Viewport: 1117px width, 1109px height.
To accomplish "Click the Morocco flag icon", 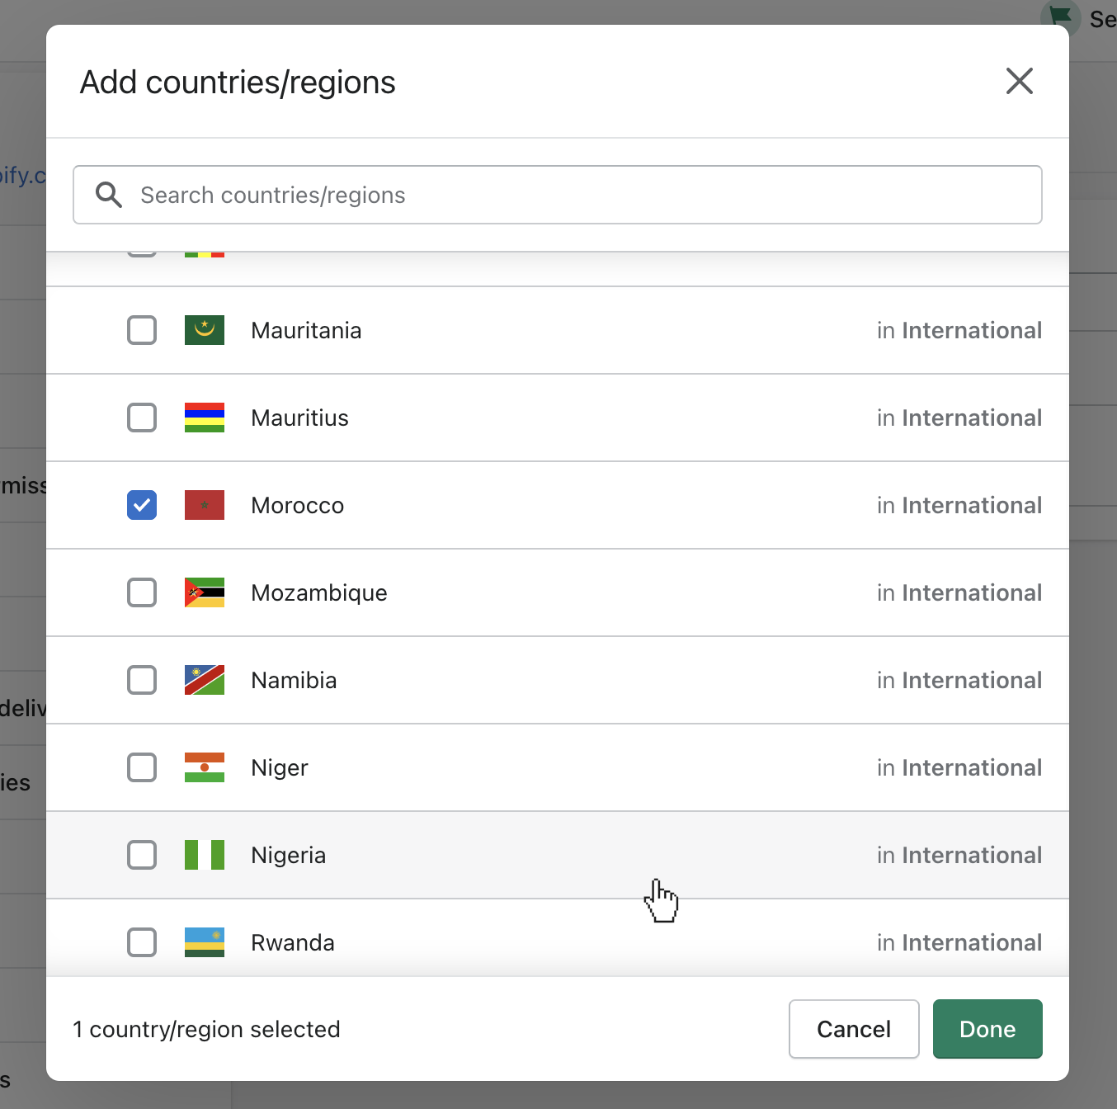I will pyautogui.click(x=204, y=505).
